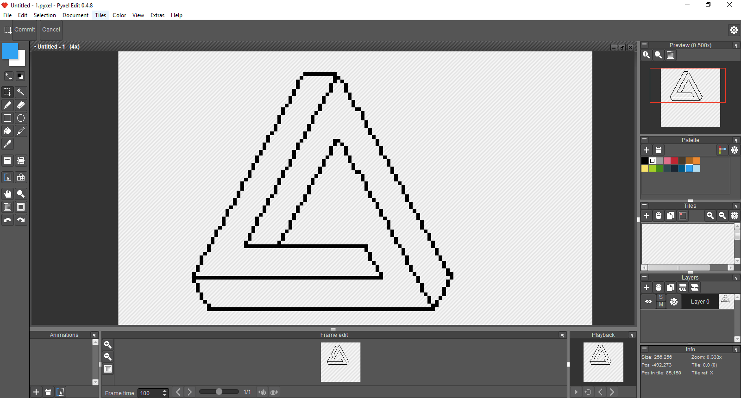
Task: Toggle the tile grid display button
Action: pyautogui.click(x=7, y=207)
